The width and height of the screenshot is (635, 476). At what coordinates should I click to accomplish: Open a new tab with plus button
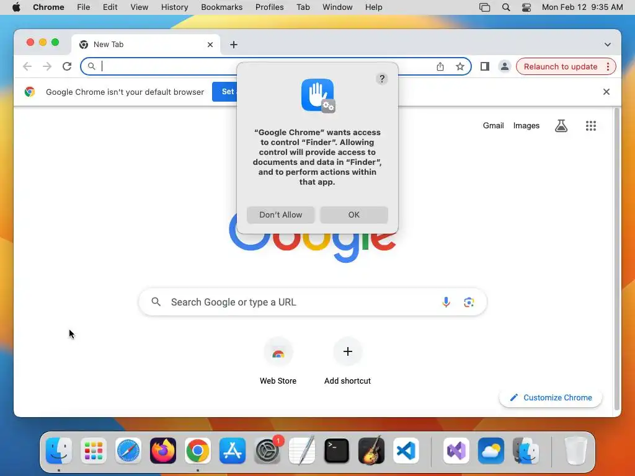[x=234, y=45]
